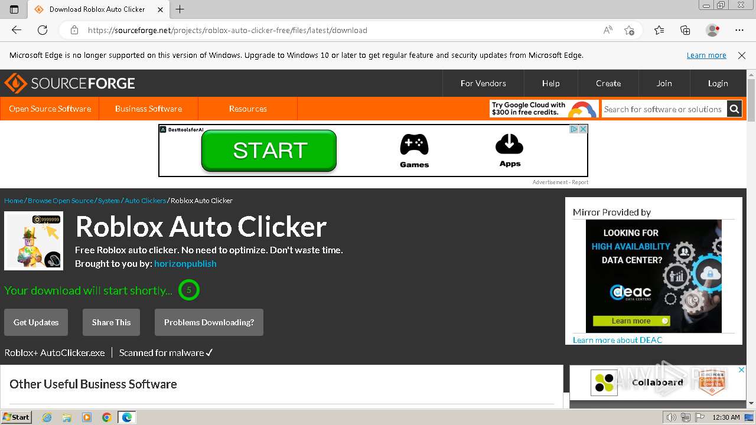Open the Windows Start button
The image size is (756, 425).
coord(16,417)
